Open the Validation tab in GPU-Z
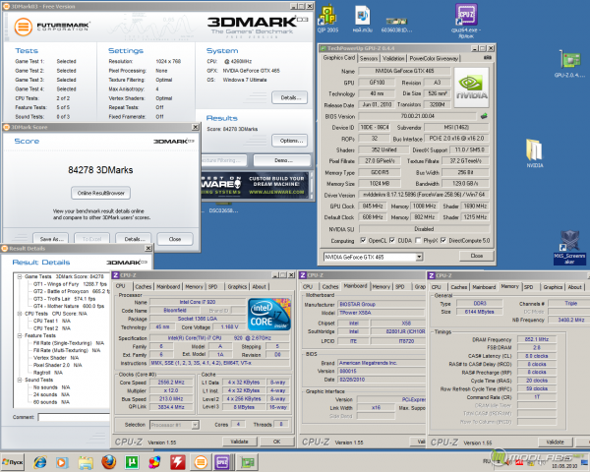The image size is (590, 472). tap(393, 58)
